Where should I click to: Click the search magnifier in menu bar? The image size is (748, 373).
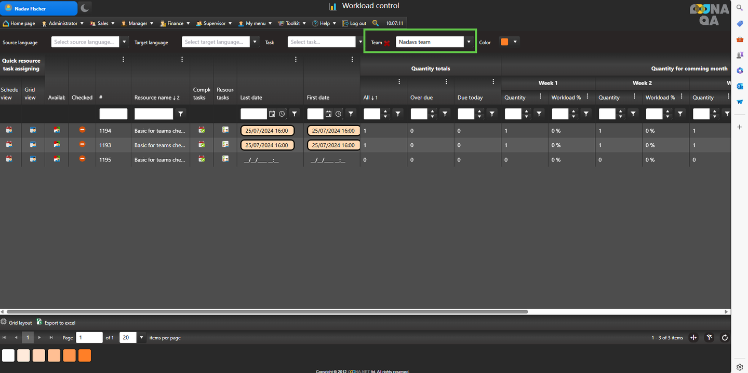coord(376,23)
